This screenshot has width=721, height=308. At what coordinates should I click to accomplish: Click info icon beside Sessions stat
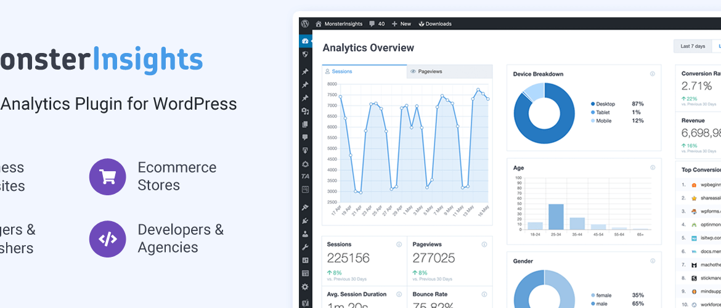point(399,245)
